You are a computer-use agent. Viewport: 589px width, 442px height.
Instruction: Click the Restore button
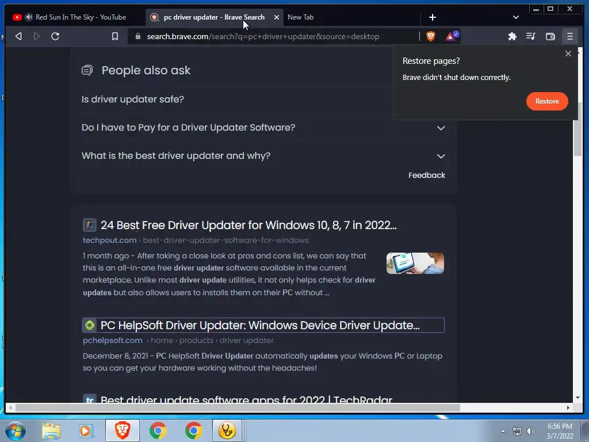547,101
